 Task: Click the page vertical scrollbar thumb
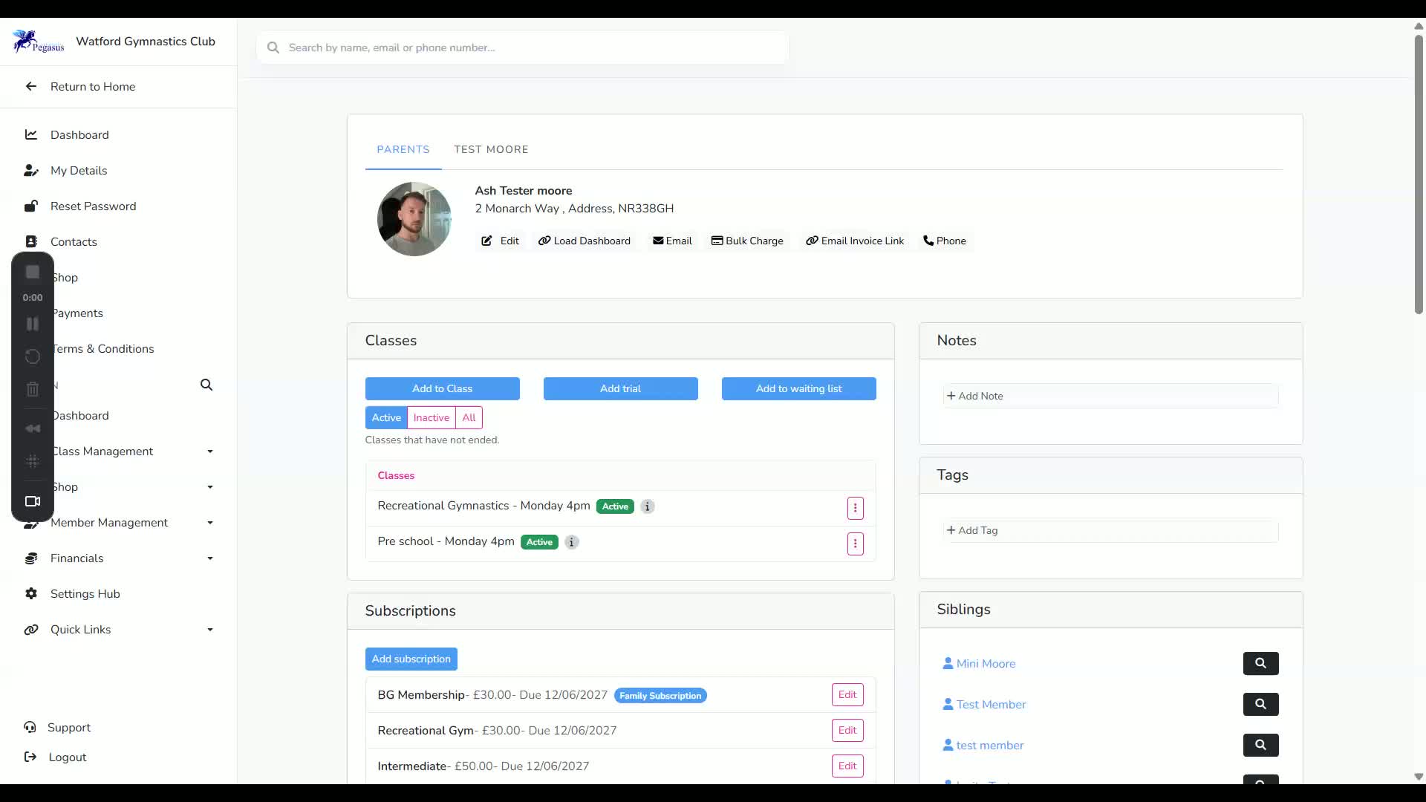[x=1419, y=175]
